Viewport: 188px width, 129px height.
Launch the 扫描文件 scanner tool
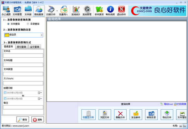point(51,11)
